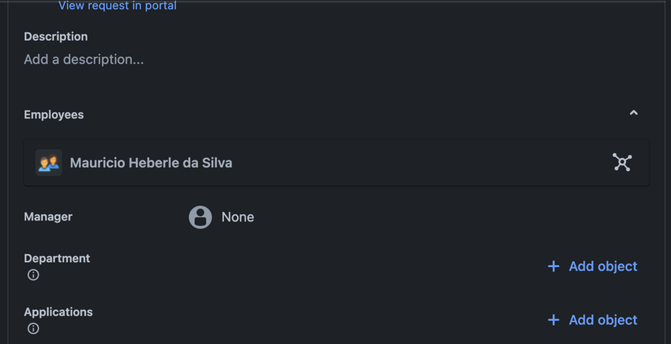Open the object graph icon for Mauricio

[x=622, y=162]
